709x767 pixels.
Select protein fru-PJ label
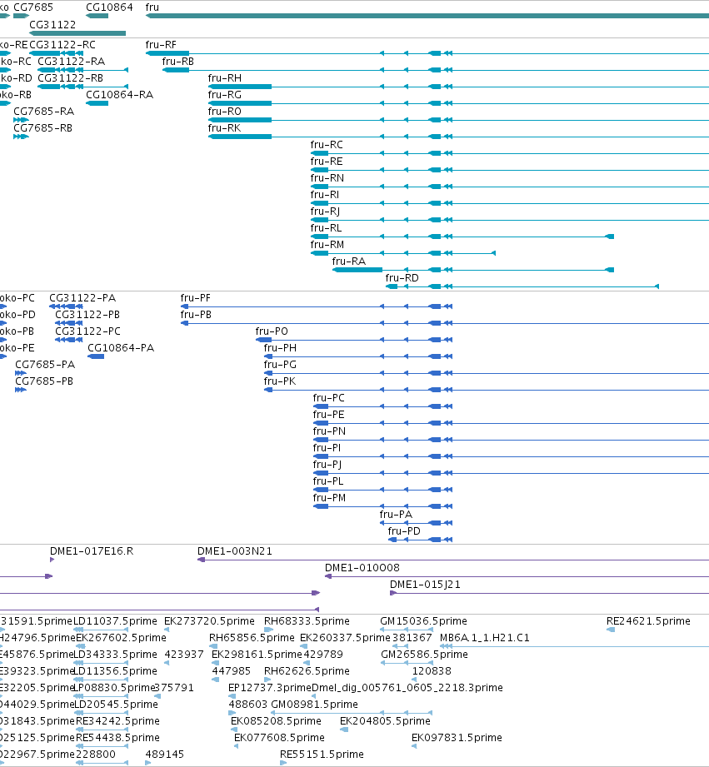[x=327, y=464]
